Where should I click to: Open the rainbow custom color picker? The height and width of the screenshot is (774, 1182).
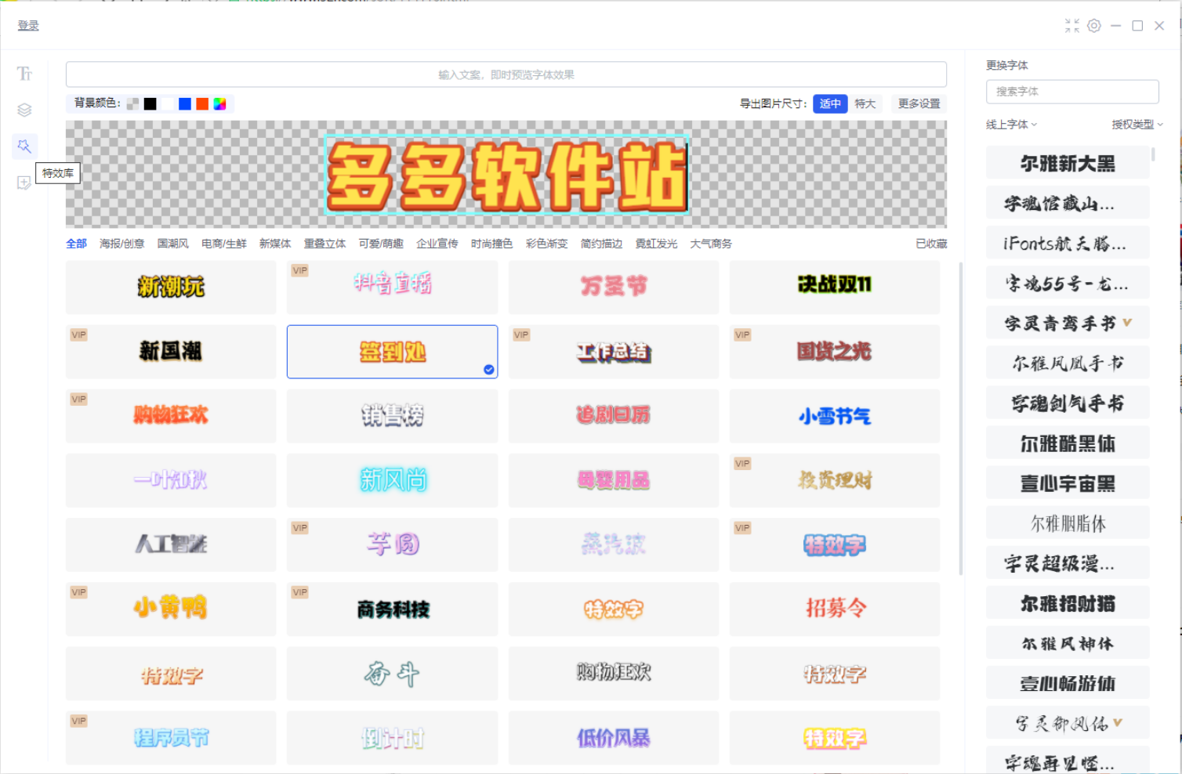[x=219, y=104]
